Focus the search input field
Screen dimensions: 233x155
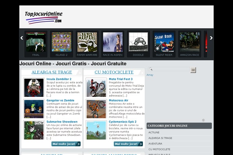click(169, 69)
